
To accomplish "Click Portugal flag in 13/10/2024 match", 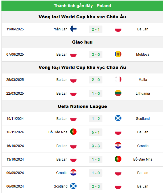I will 118,159.
